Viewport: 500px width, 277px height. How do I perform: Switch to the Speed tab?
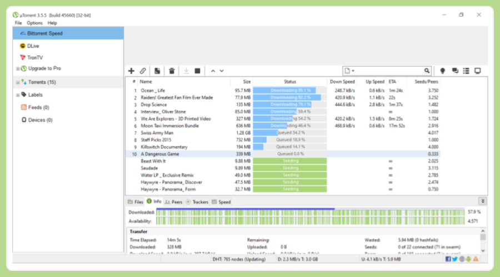coord(221,202)
